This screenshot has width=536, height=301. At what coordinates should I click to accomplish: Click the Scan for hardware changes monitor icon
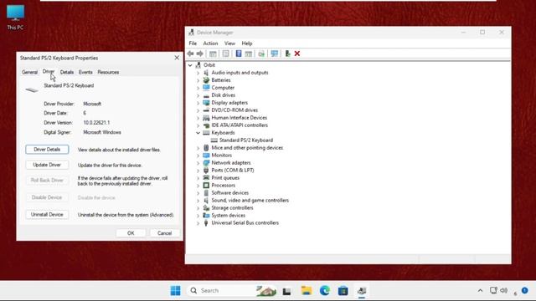click(x=275, y=54)
